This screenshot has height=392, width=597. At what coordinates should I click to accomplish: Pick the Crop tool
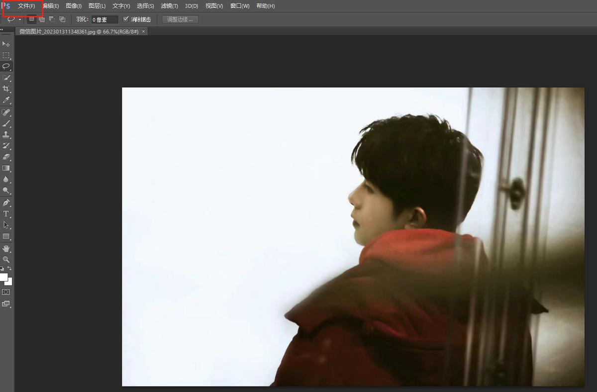click(x=6, y=89)
